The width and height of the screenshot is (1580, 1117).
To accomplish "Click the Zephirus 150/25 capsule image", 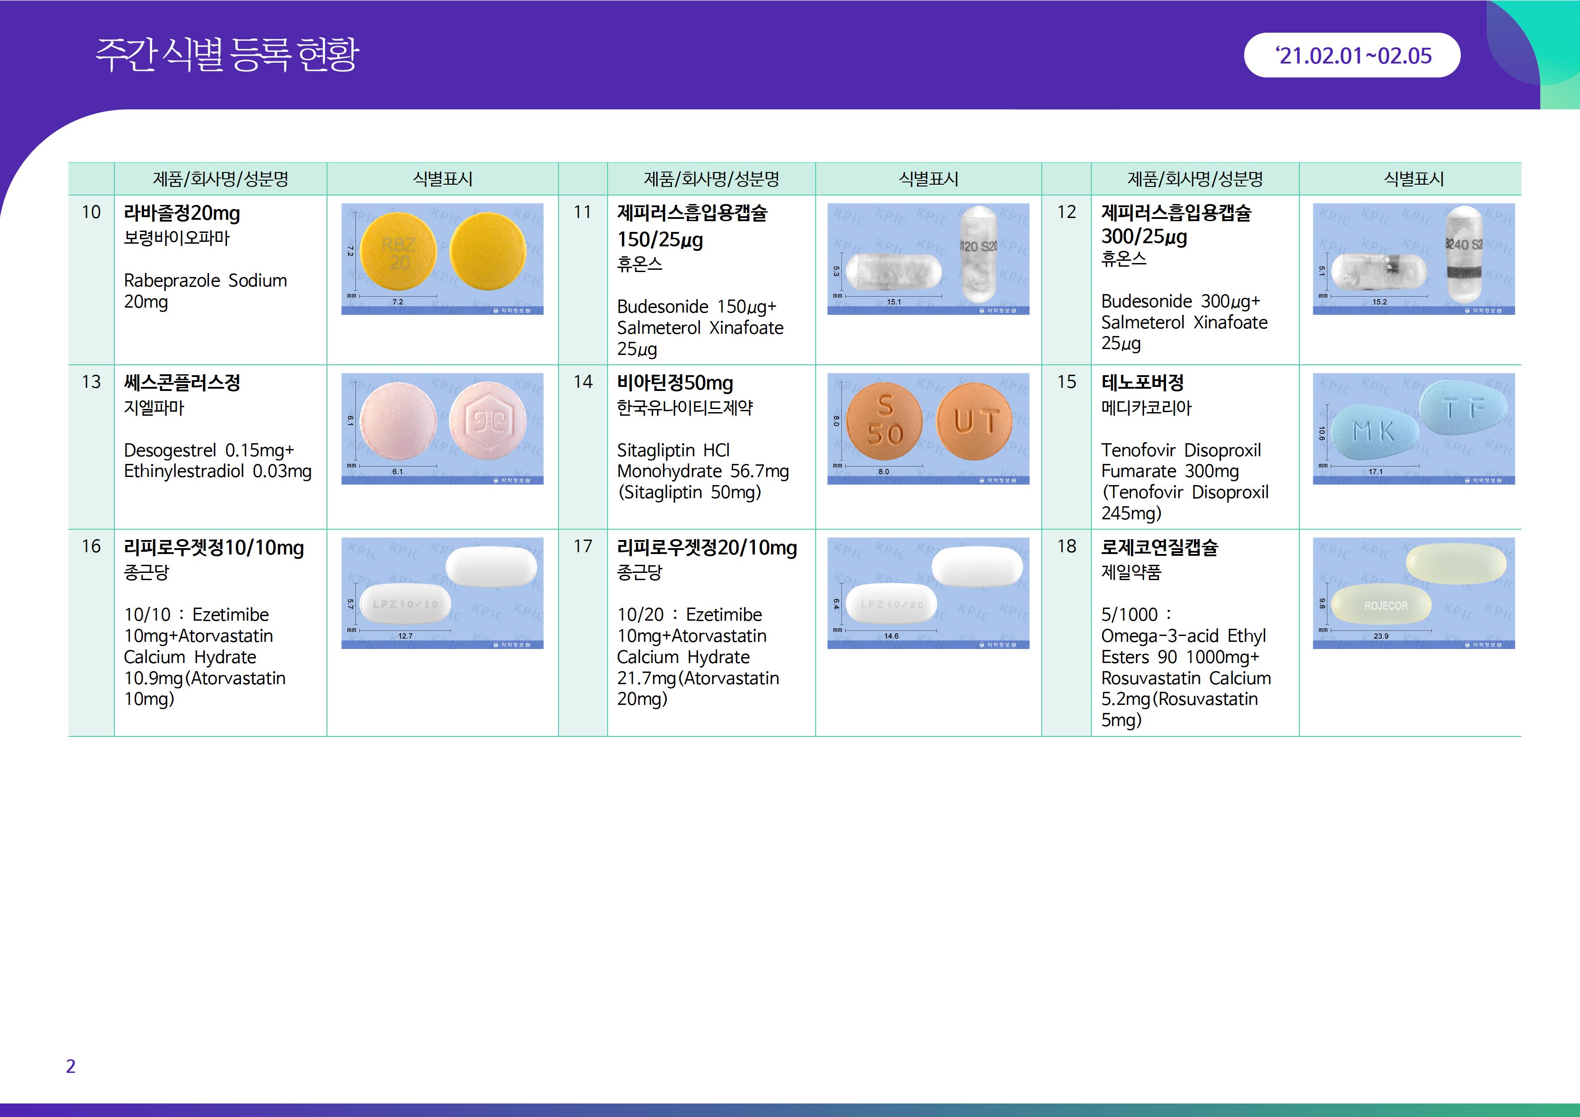I will click(x=928, y=259).
